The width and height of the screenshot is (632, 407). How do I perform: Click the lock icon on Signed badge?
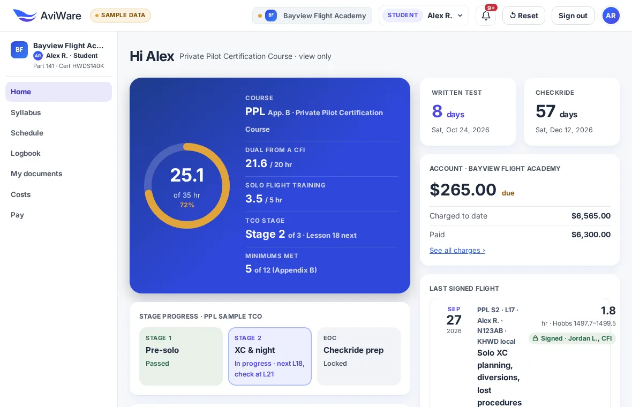(x=535, y=338)
